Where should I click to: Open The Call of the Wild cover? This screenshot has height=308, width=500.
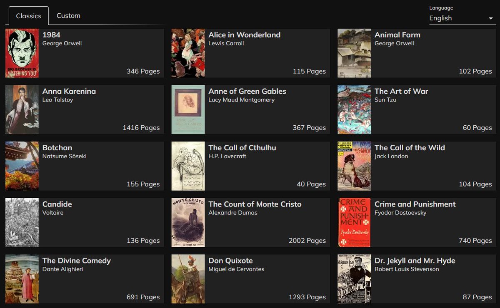pos(354,166)
